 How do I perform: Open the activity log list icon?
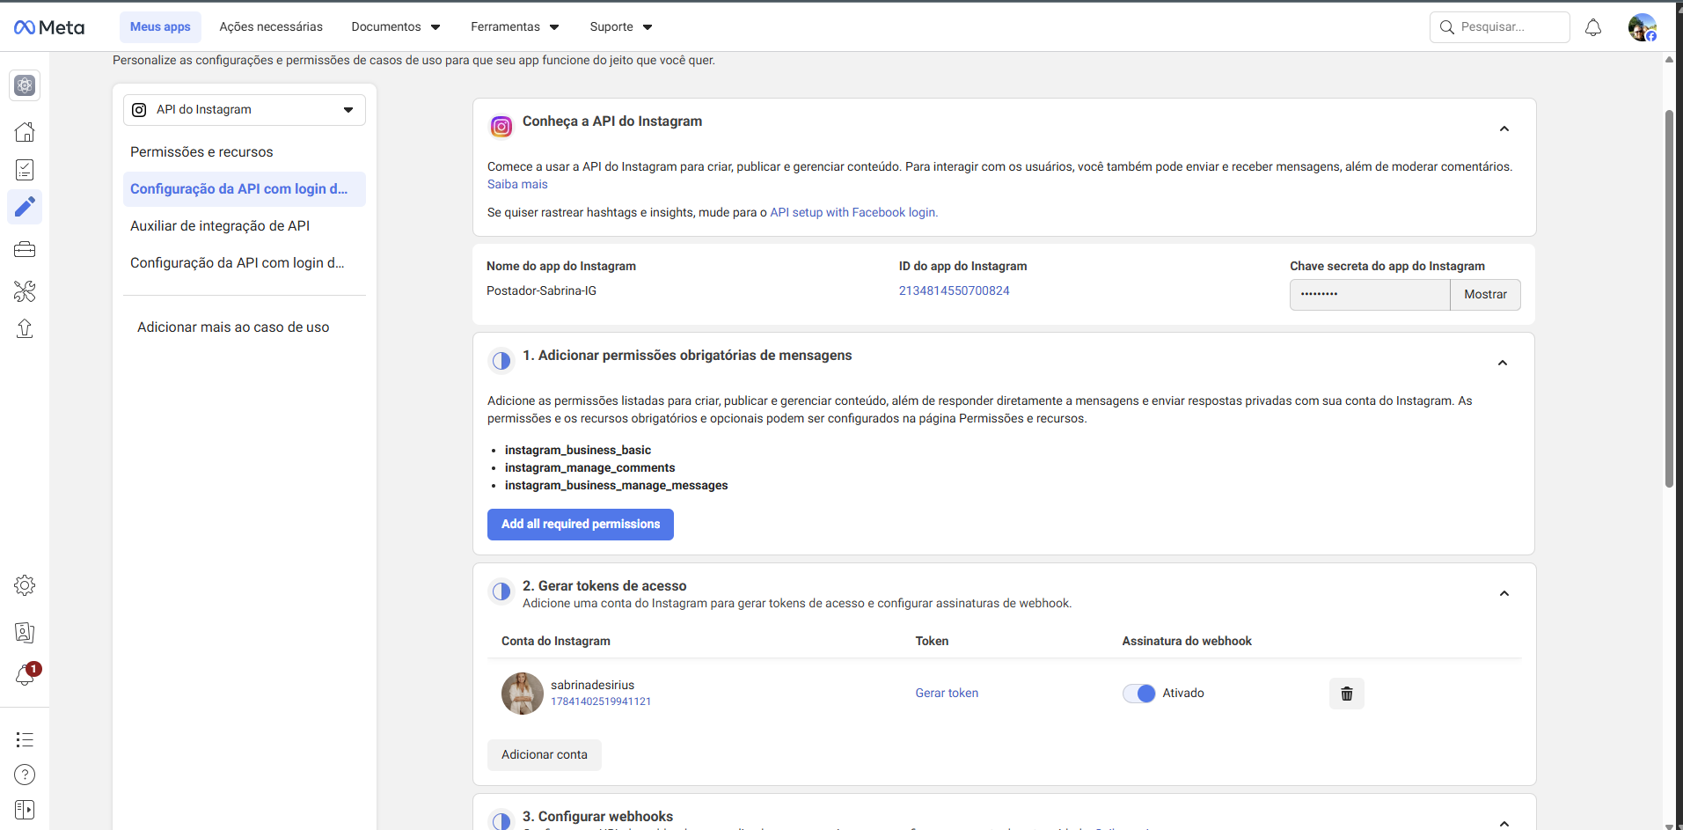coord(25,739)
